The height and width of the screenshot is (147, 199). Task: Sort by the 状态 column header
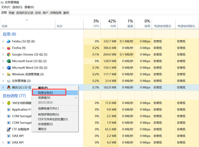[x=69, y=24]
